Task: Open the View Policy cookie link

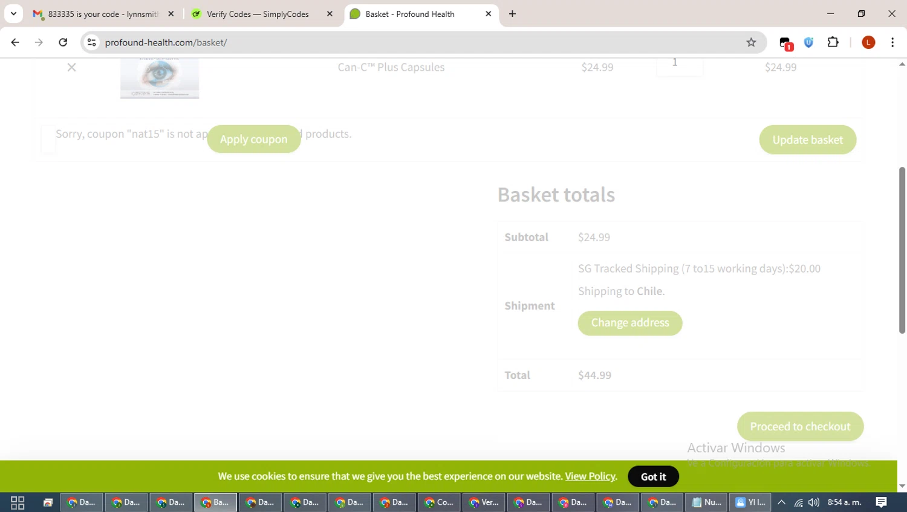Action: tap(590, 476)
